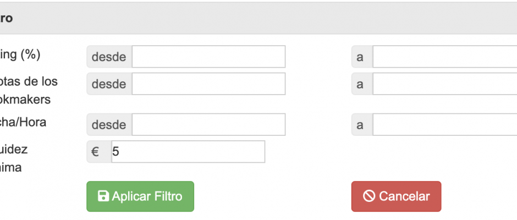Click the Fecha/Hora 'a' date field

(x=445, y=124)
